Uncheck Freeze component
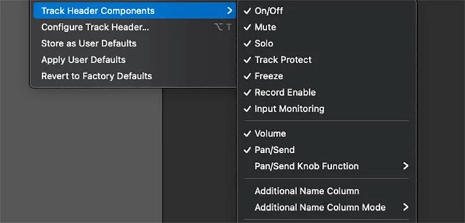 (x=326, y=76)
